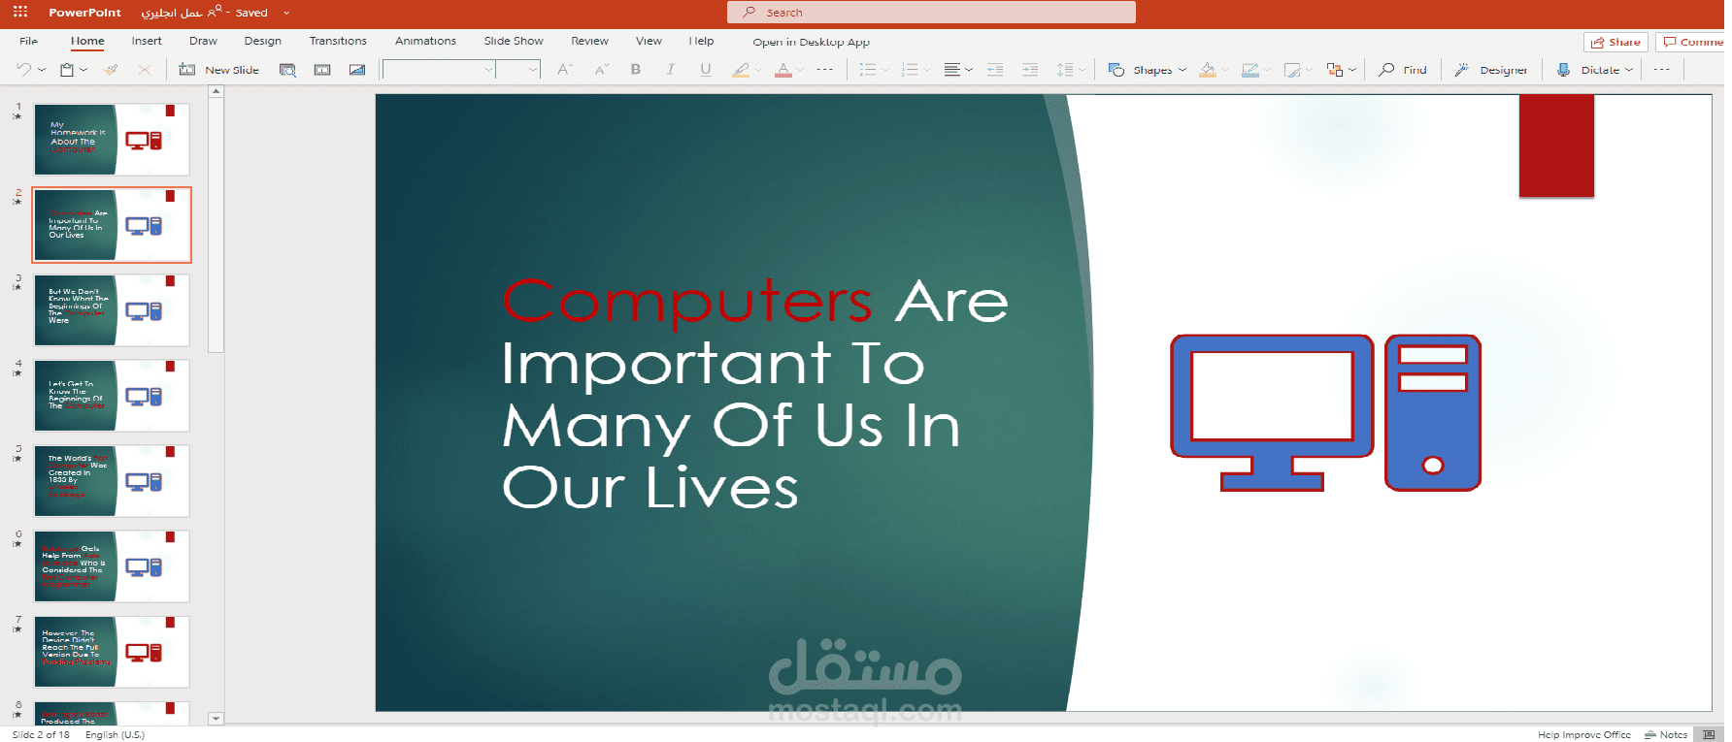This screenshot has height=742, width=1732.
Task: Click the thumbnail pane scroll-down arrow
Action: (216, 719)
